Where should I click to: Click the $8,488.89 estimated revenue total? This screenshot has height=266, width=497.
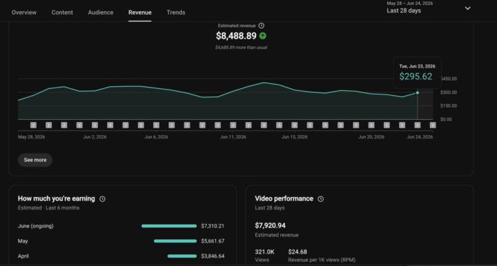point(236,36)
